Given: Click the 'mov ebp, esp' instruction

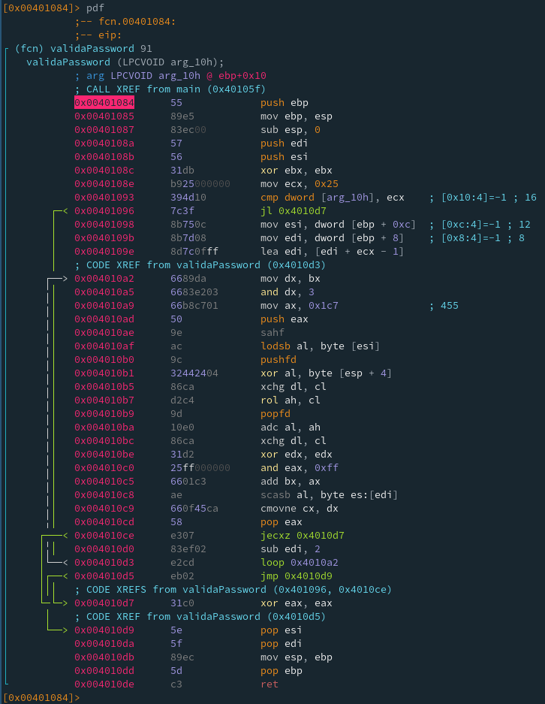Looking at the screenshot, I should pos(296,116).
